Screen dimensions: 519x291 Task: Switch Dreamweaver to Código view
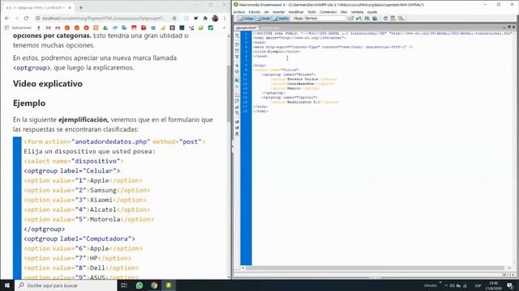click(x=246, y=19)
